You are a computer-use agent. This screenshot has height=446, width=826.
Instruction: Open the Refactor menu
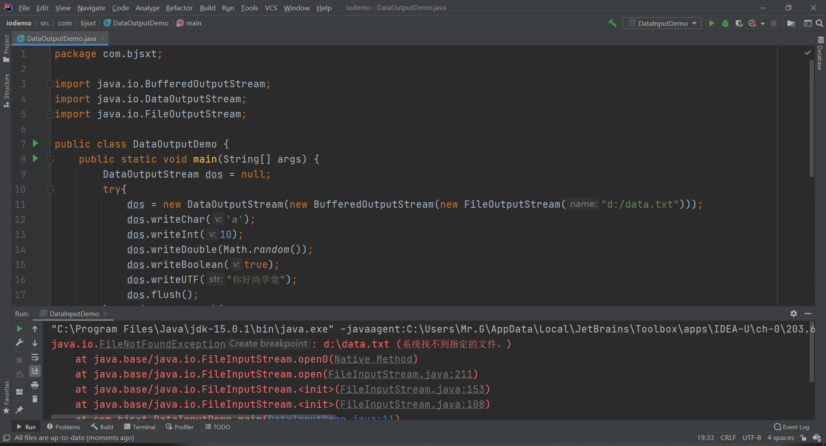(x=179, y=8)
